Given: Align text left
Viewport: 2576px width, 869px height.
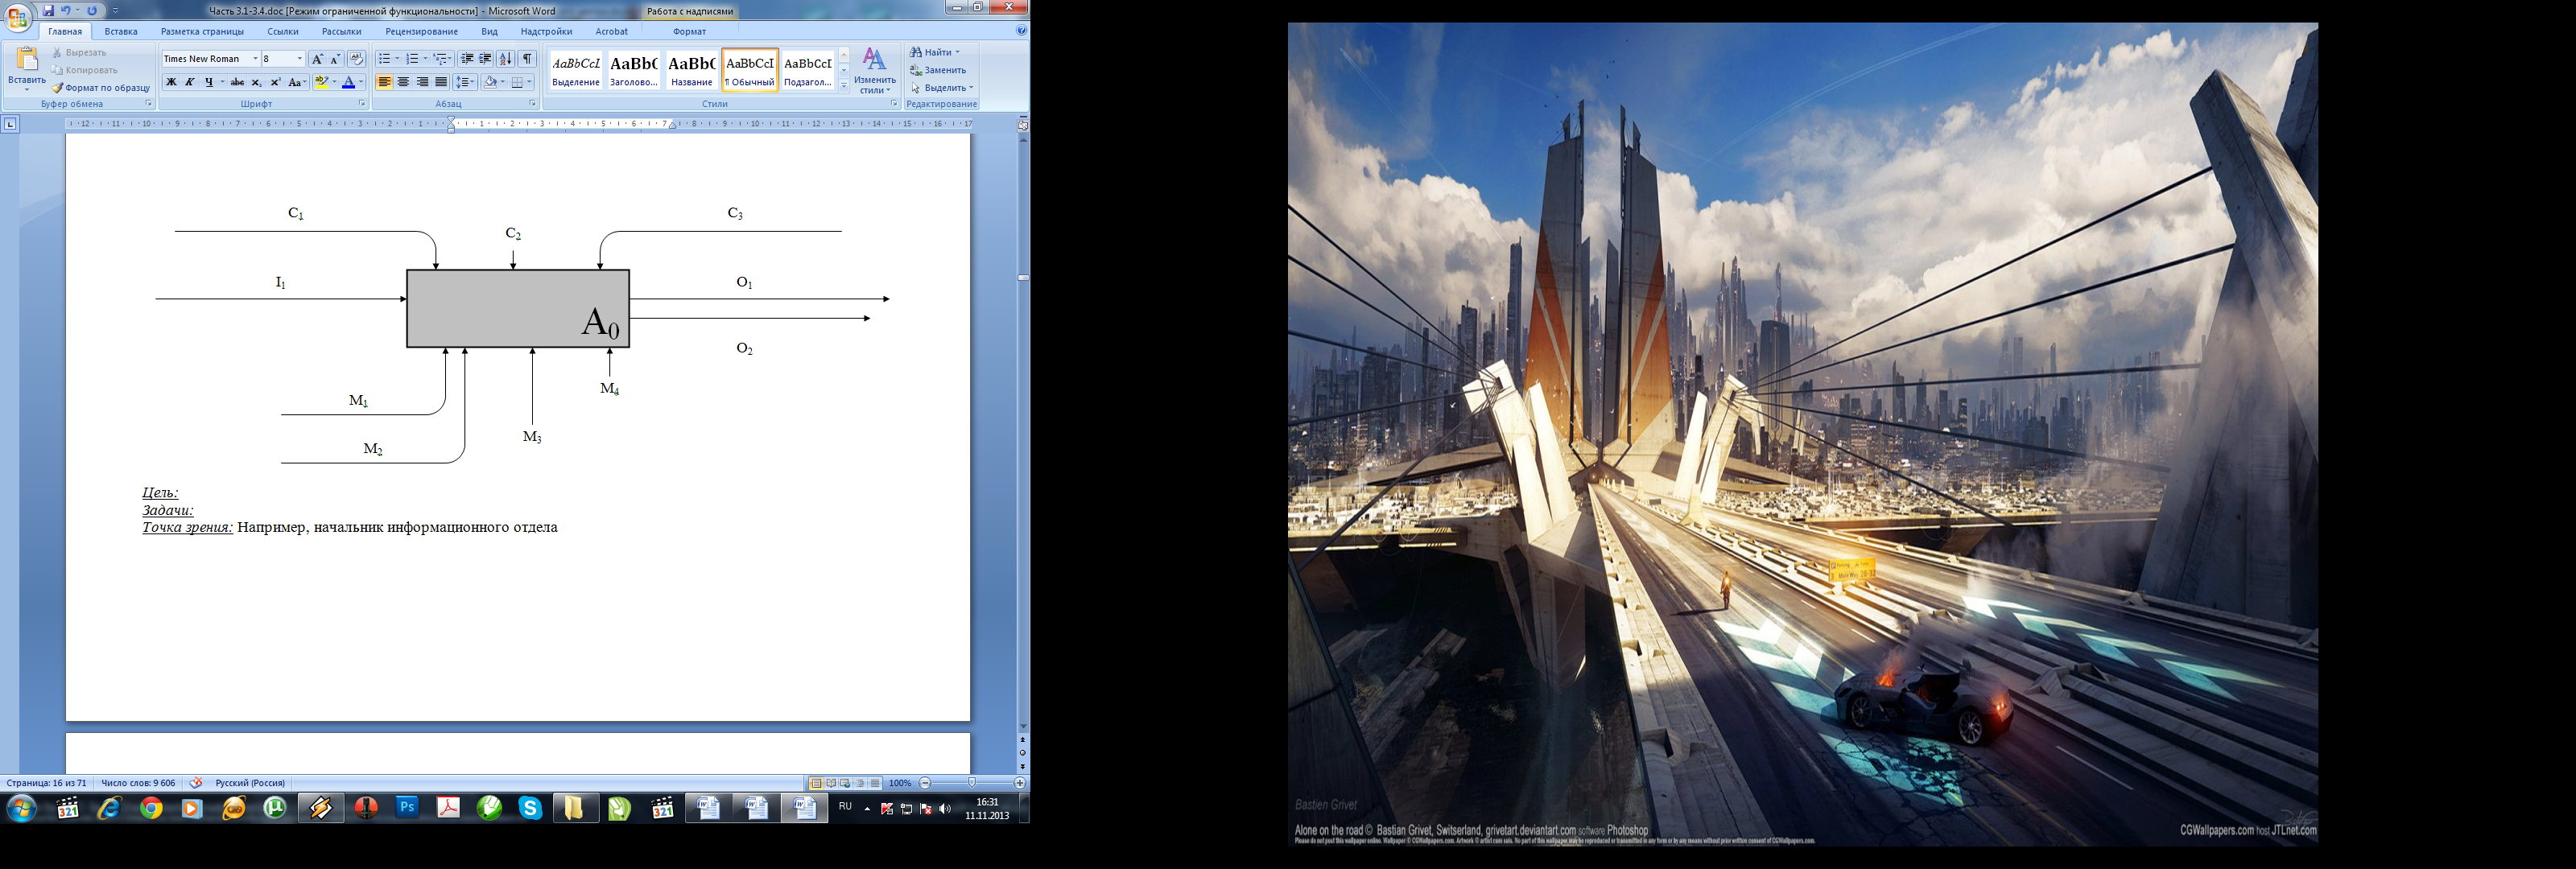Looking at the screenshot, I should pyautogui.click(x=385, y=82).
